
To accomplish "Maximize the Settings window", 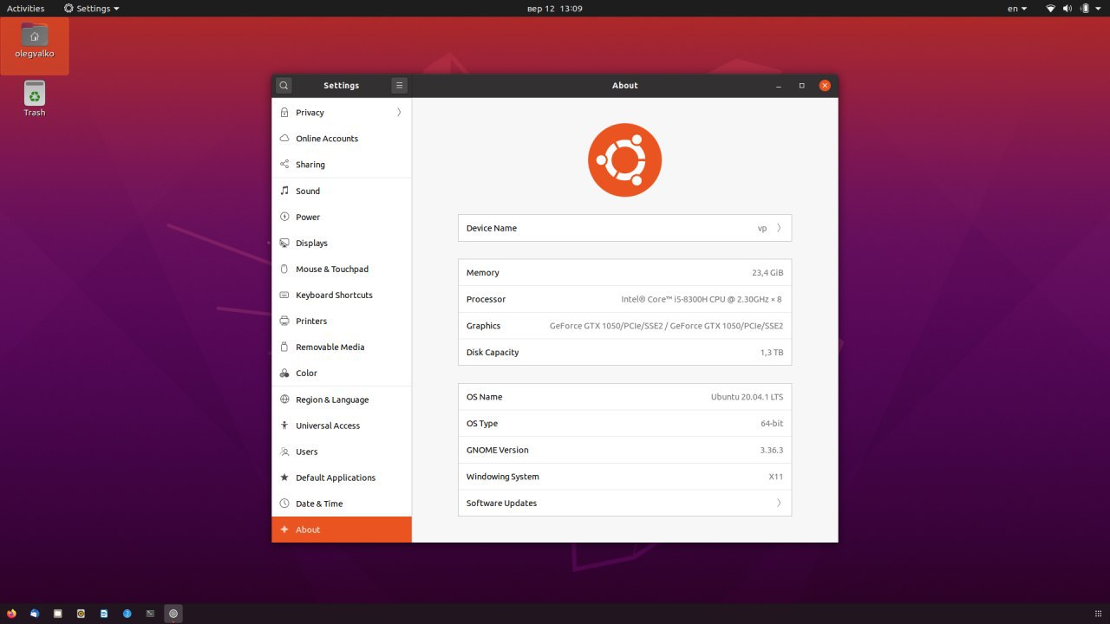I will (801, 85).
